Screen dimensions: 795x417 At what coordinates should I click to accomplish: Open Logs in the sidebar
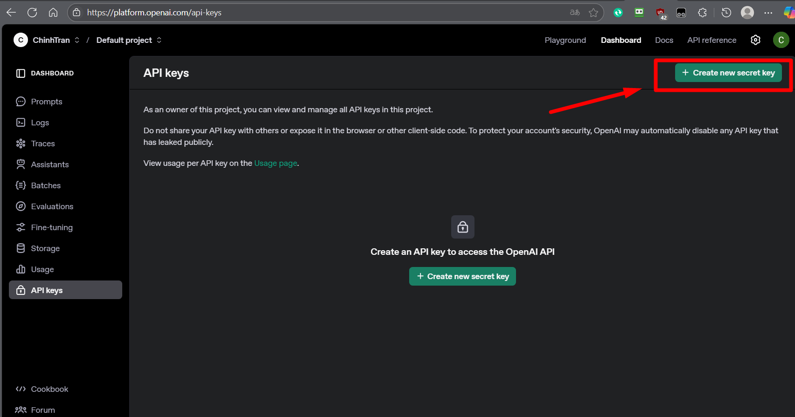point(65,123)
